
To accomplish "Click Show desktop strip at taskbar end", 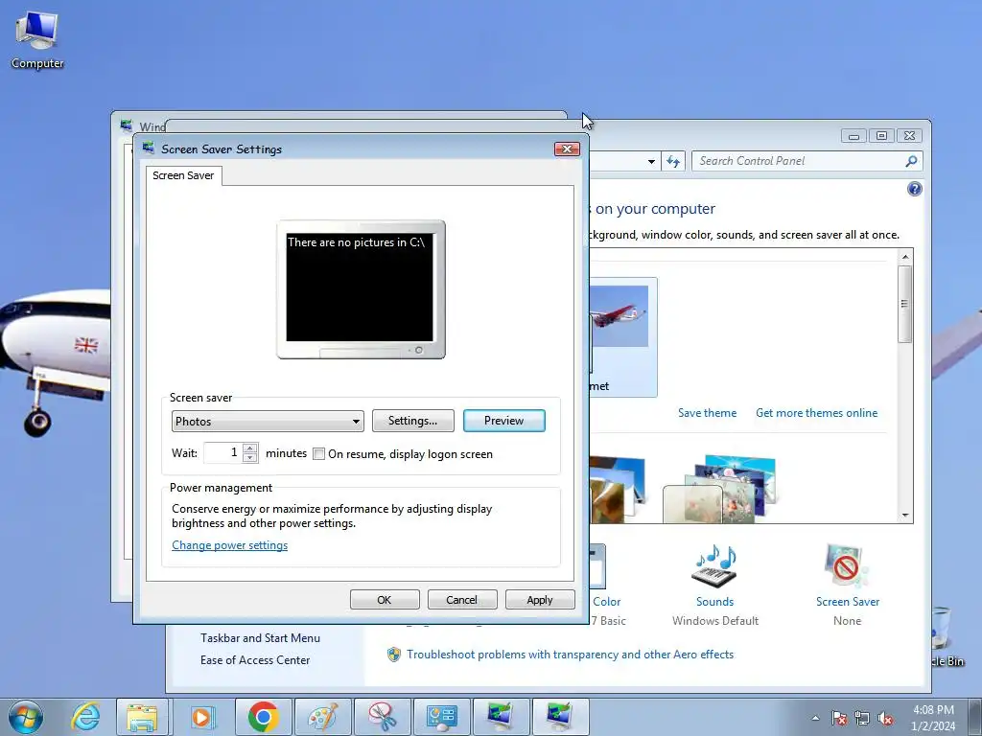I will coord(974,717).
